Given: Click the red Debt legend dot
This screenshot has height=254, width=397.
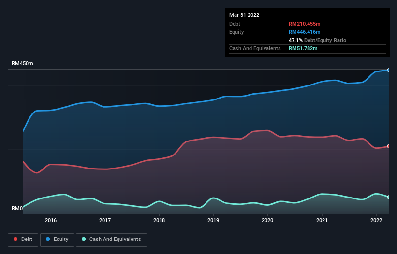Looking at the screenshot, I should tap(15, 239).
